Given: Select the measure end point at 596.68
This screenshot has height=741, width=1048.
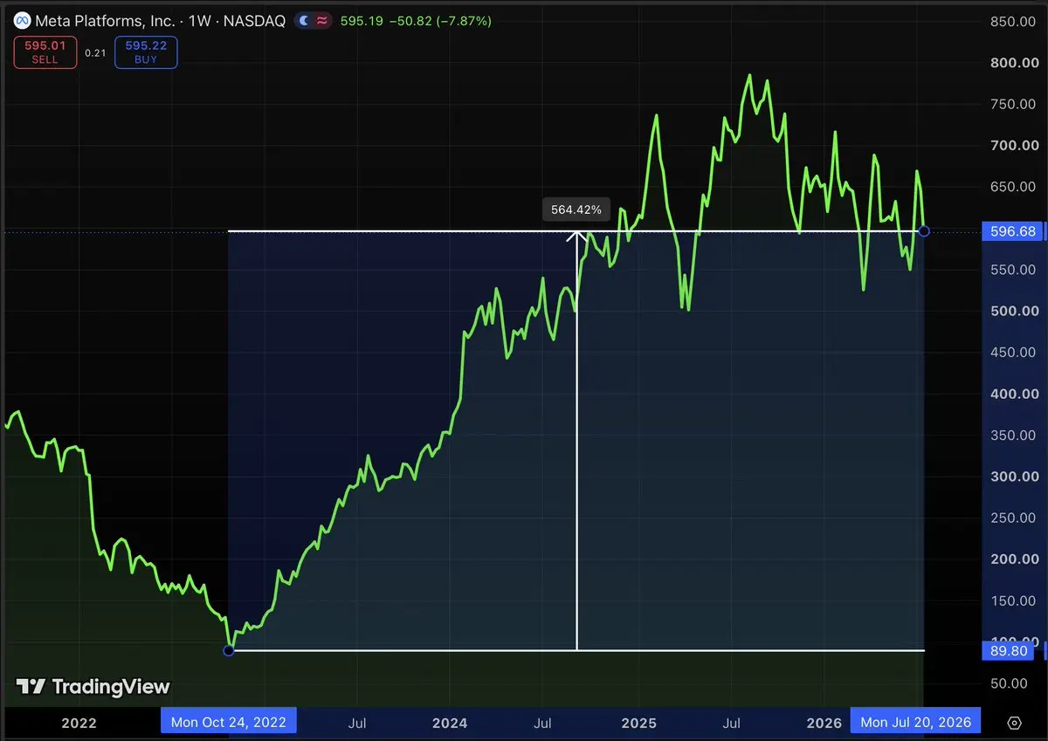Looking at the screenshot, I should pos(924,231).
